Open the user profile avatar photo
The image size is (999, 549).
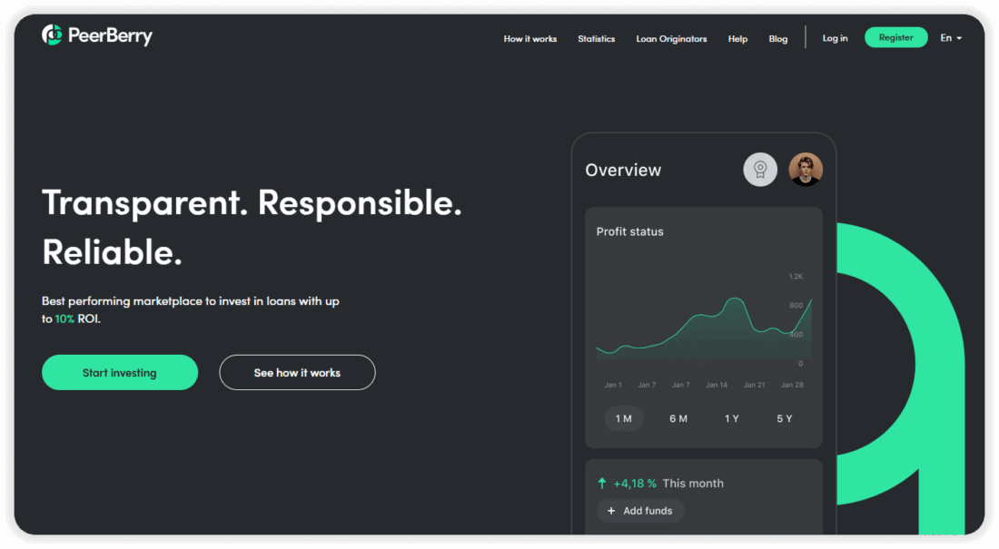[806, 170]
